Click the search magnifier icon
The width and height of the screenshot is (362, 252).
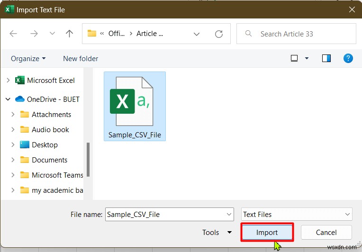248,34
